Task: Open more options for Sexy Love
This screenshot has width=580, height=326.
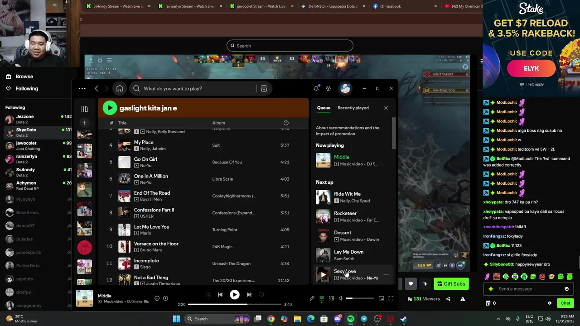Action: pos(386,274)
